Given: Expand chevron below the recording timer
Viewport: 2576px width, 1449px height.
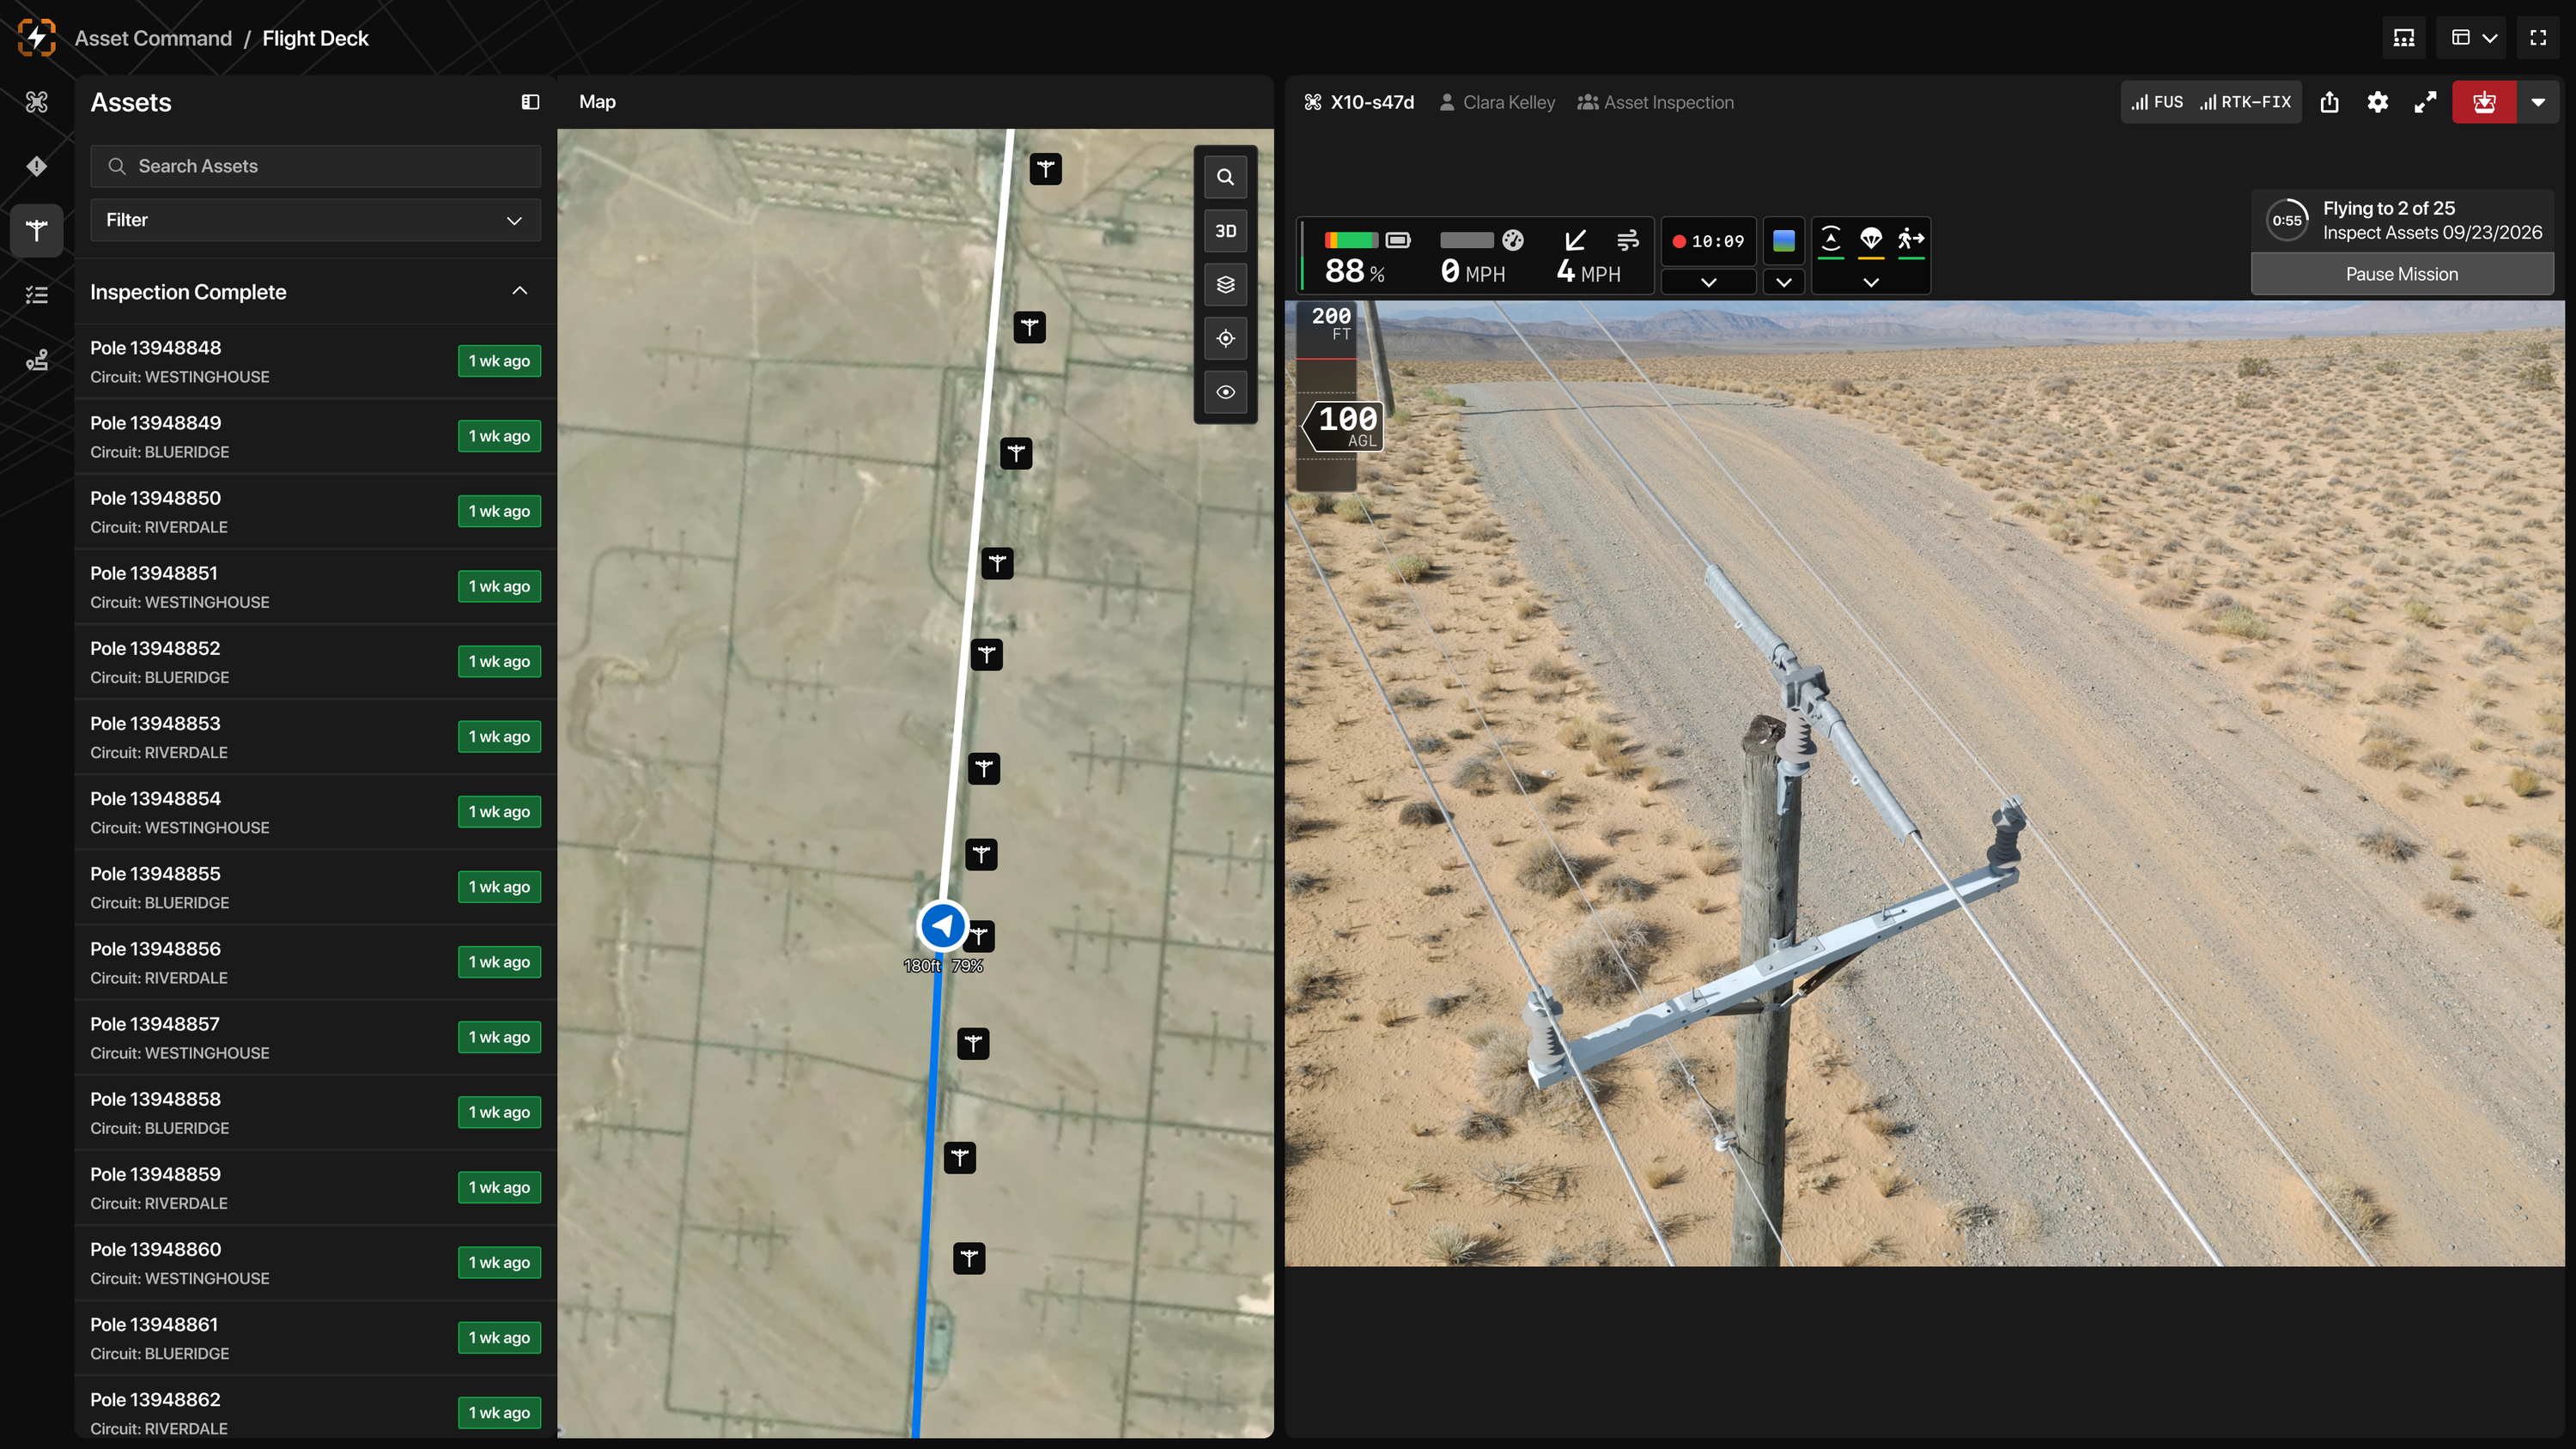Looking at the screenshot, I should 1708,282.
